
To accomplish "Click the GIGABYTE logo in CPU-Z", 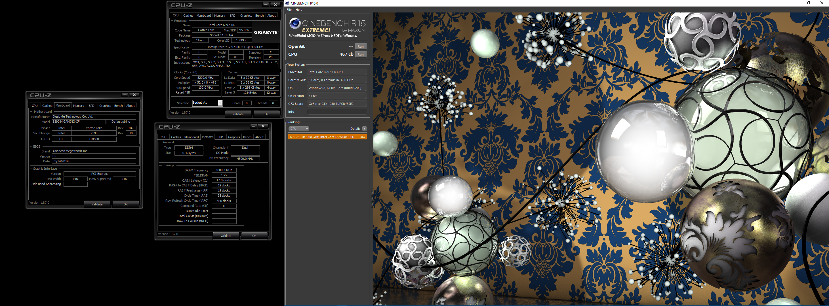I will click(266, 33).
